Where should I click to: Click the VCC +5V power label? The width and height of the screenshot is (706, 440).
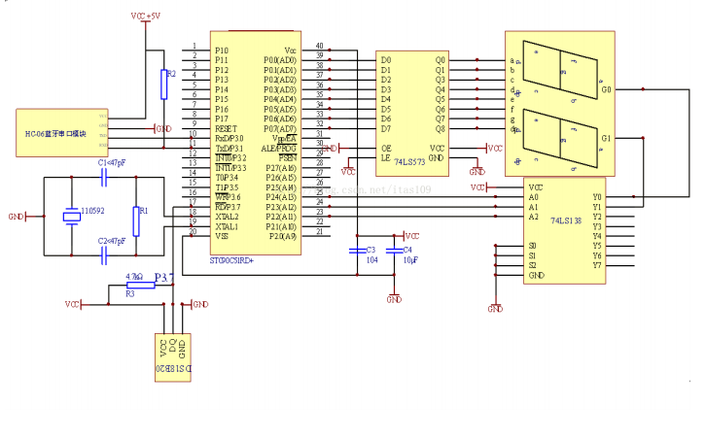146,17
